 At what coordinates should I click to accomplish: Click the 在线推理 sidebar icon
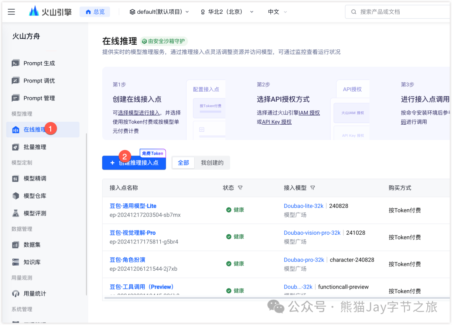coord(15,130)
